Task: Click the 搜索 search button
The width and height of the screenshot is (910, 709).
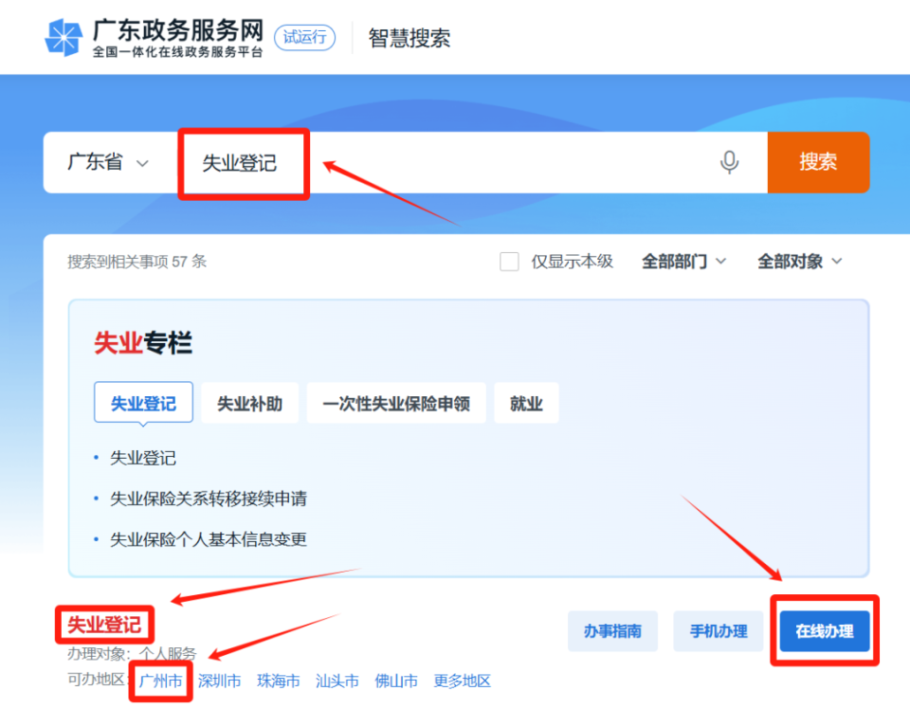Action: [x=818, y=162]
